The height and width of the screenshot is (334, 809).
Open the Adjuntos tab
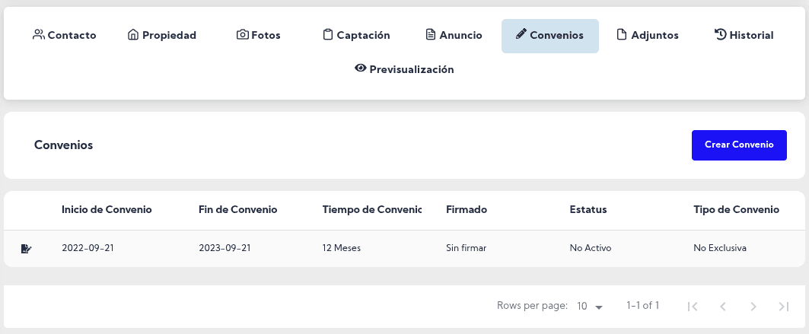[647, 35]
